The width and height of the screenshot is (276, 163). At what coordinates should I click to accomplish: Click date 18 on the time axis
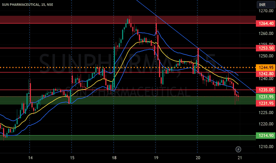click(x=114, y=158)
